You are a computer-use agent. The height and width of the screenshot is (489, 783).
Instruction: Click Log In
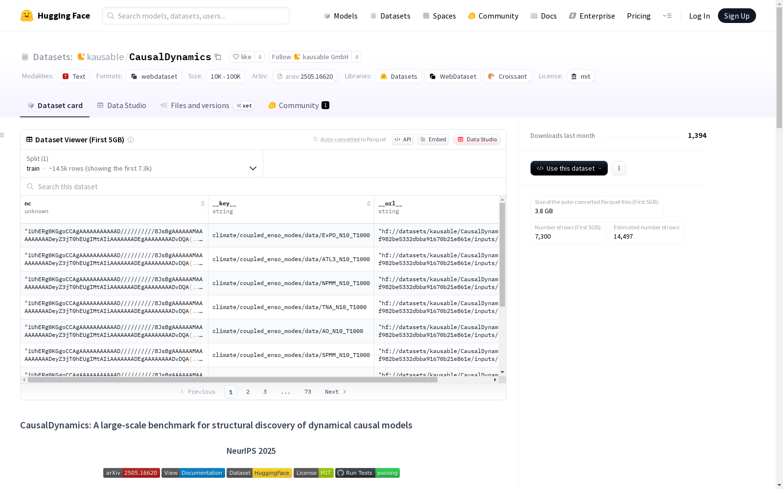pos(699,16)
